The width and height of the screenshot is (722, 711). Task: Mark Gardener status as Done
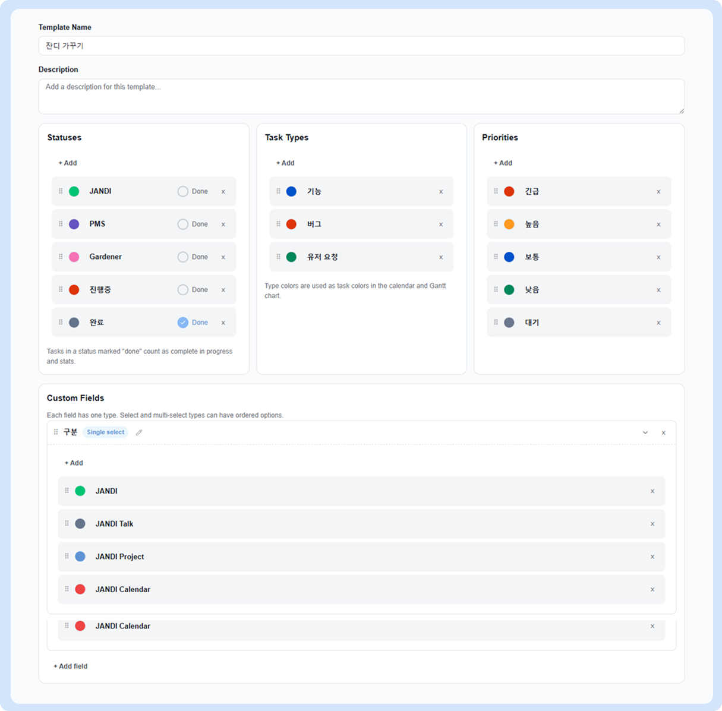(x=182, y=257)
